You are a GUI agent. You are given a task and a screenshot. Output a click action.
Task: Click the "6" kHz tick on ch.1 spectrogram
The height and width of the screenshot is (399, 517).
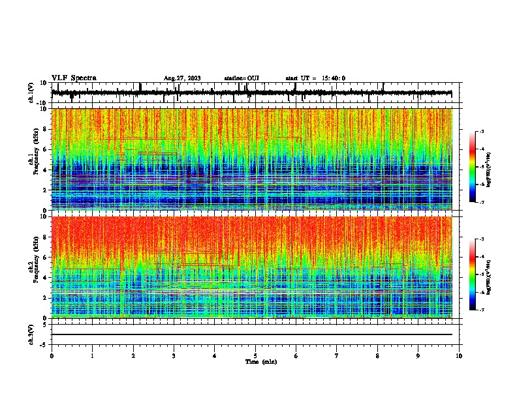coord(45,149)
